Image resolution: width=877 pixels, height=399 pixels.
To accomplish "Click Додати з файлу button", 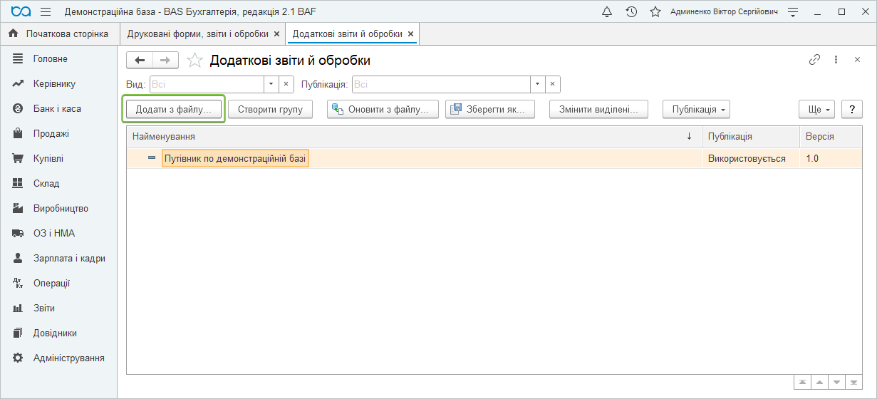I will 174,109.
